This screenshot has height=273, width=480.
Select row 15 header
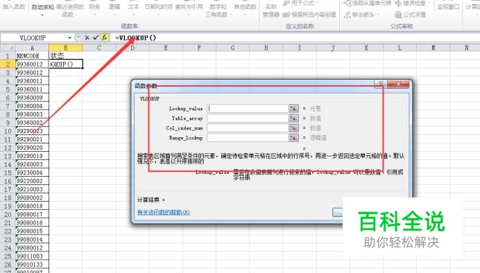8,173
